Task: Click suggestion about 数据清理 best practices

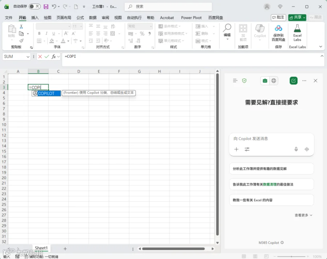Action: tap(271, 184)
